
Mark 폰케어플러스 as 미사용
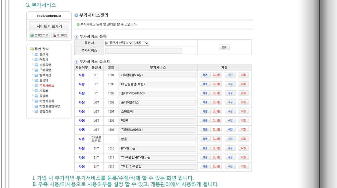tap(216, 102)
